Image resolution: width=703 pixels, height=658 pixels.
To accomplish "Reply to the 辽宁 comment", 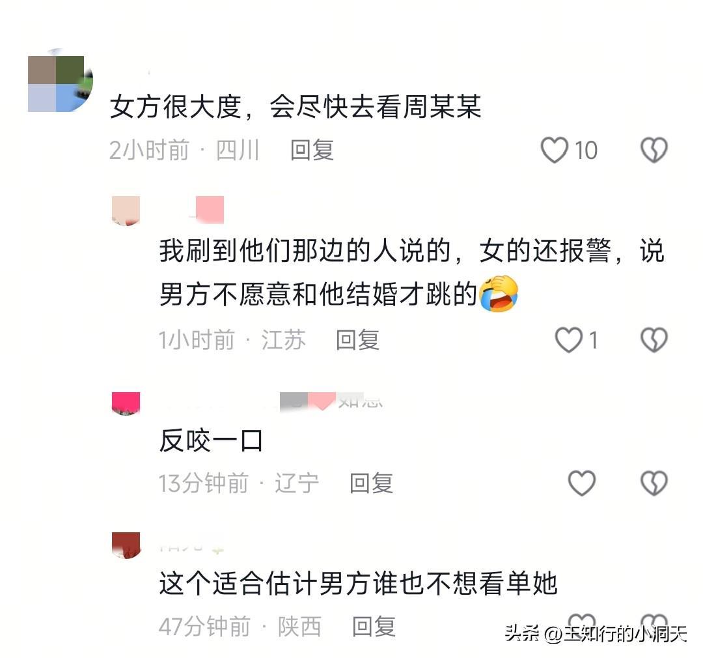I will pos(371,483).
